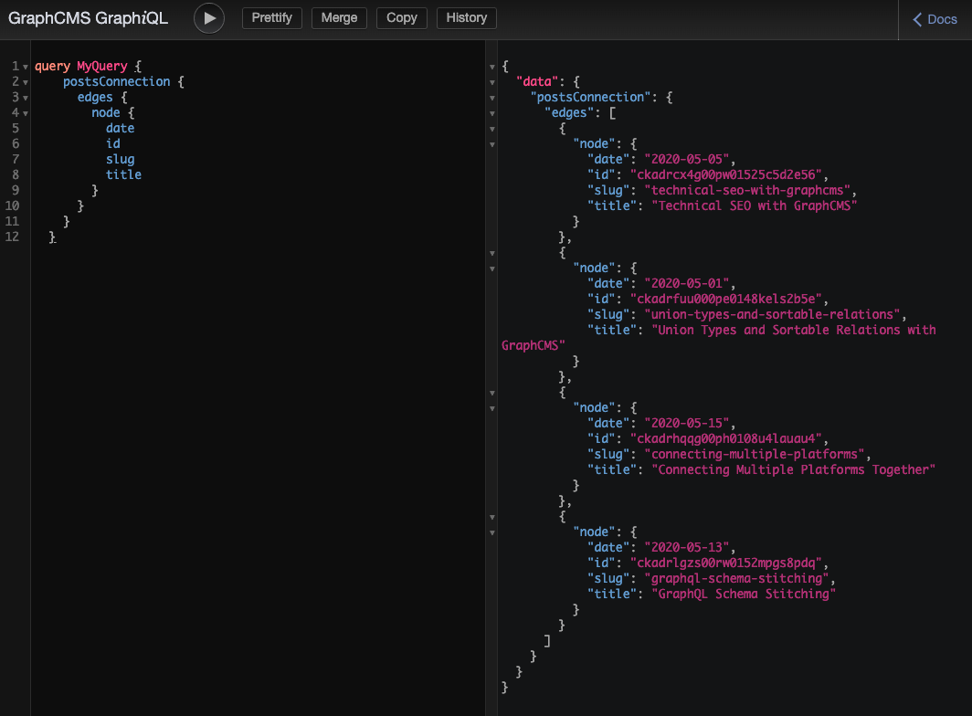Collapse postsConnection fold arrow on line 2
This screenshot has width=972, height=716.
(26, 82)
